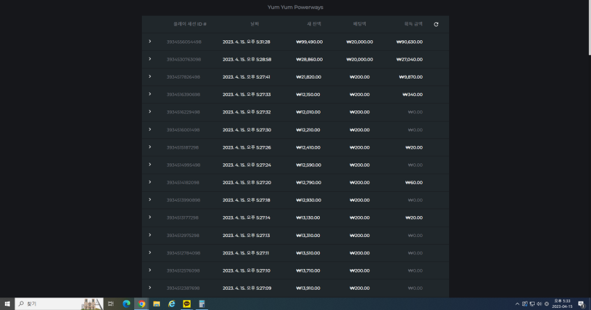Expand session row 3934516390698
The image size is (591, 310).
[149, 94]
